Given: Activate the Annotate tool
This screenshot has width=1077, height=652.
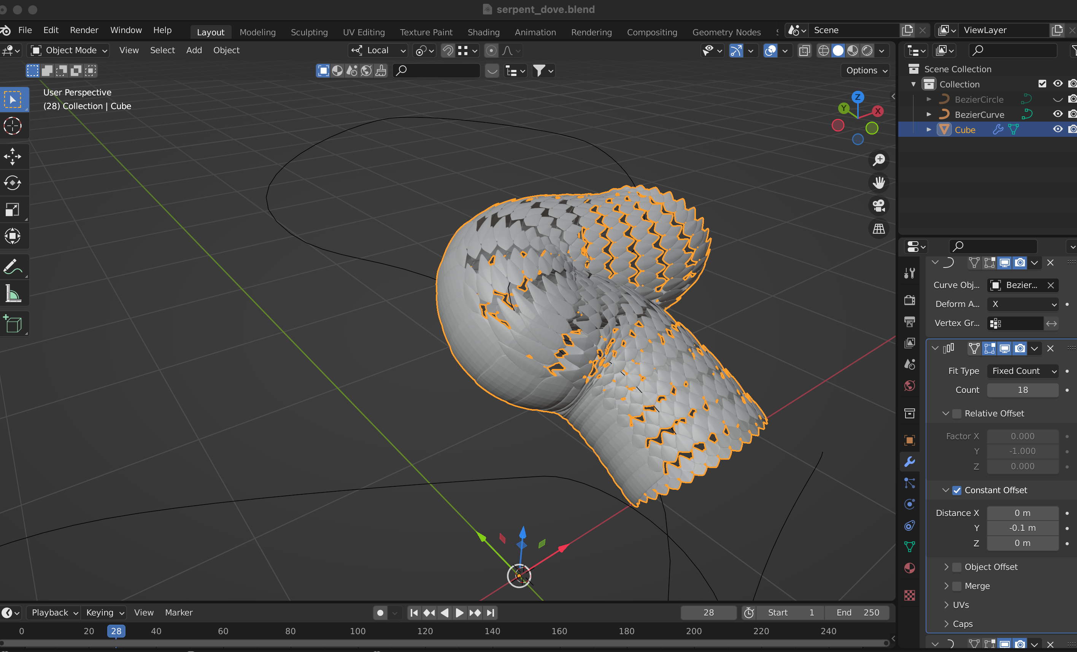Looking at the screenshot, I should coord(12,266).
